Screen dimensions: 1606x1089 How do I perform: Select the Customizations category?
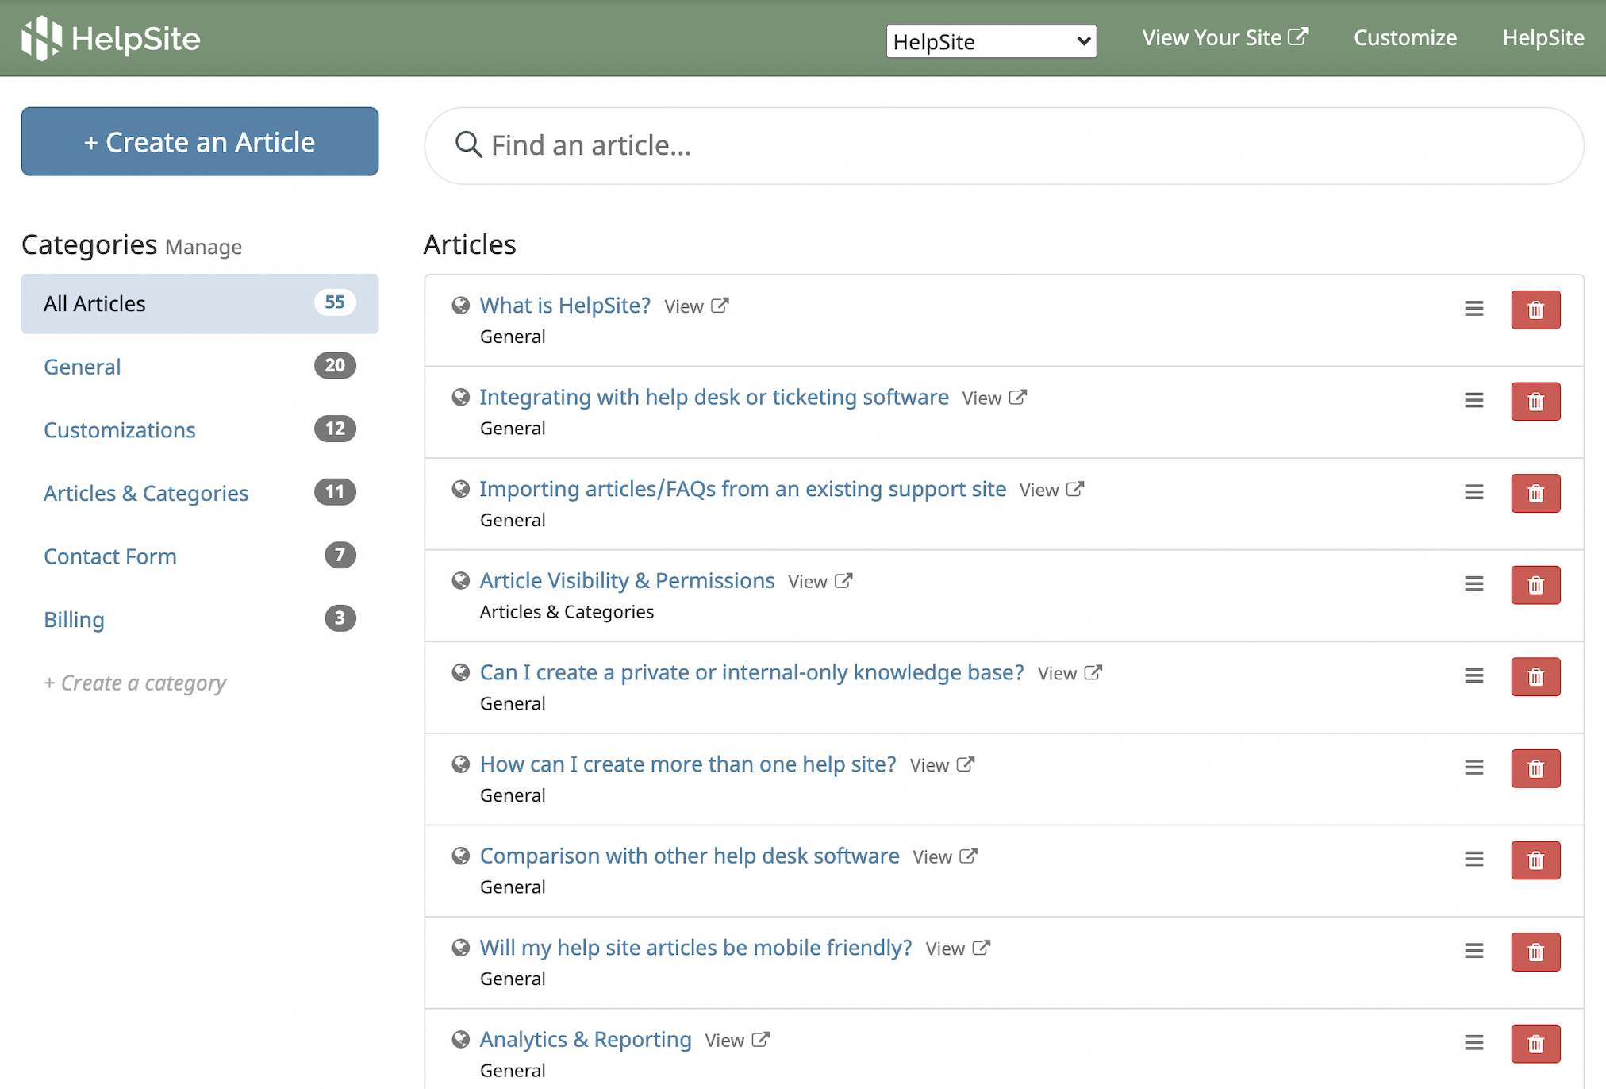[x=119, y=429]
